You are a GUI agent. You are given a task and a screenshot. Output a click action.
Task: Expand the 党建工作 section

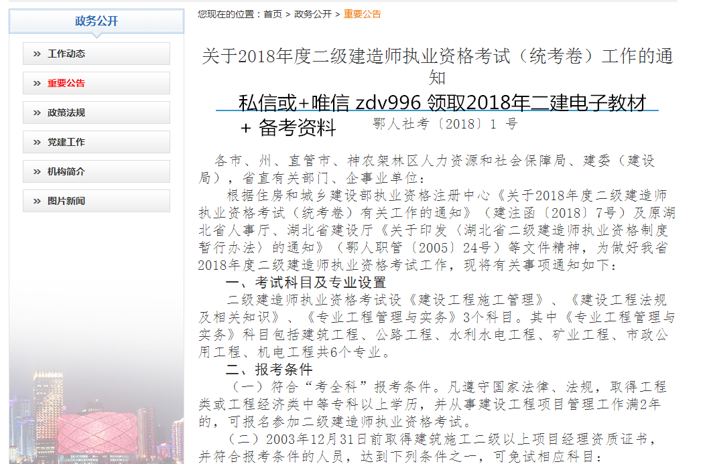click(x=67, y=141)
